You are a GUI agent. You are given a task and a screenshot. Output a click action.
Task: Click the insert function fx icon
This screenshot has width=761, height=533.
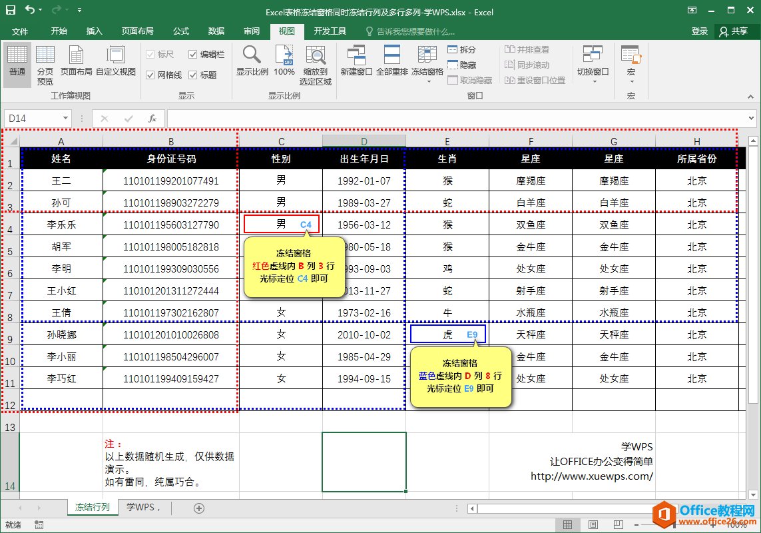pyautogui.click(x=152, y=119)
